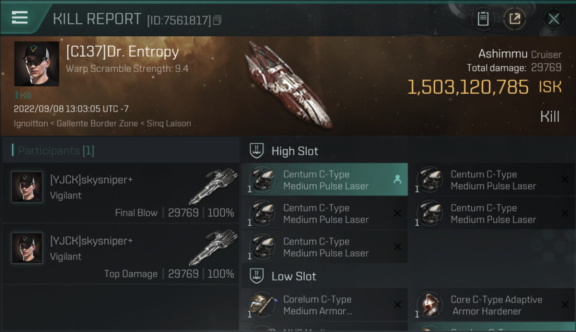View Dr. Entropy's character portrait
Image resolution: width=576 pixels, height=332 pixels.
[x=36, y=64]
